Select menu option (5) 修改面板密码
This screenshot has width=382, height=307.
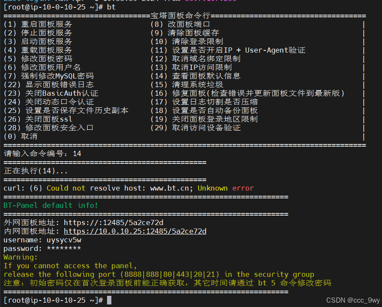(x=38, y=59)
